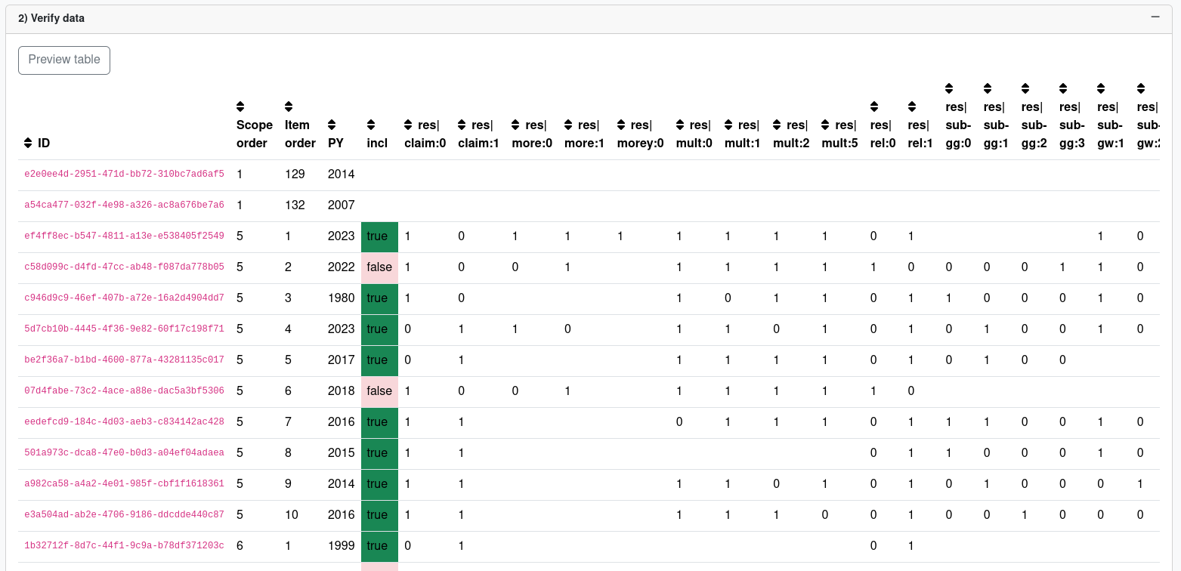Screen dimensions: 1181x571
Task: Click the PY 1980 cell
Action: click(341, 298)
